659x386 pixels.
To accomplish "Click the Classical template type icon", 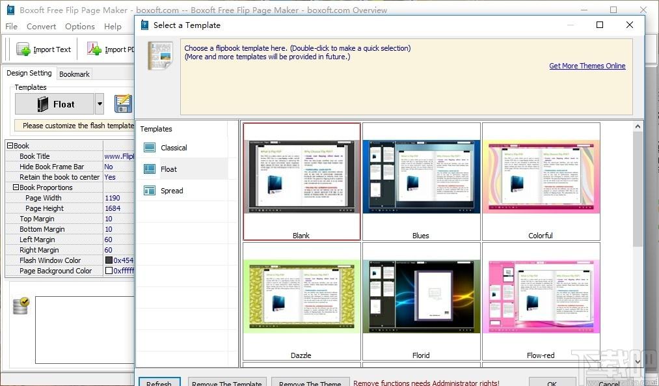I will click(150, 148).
